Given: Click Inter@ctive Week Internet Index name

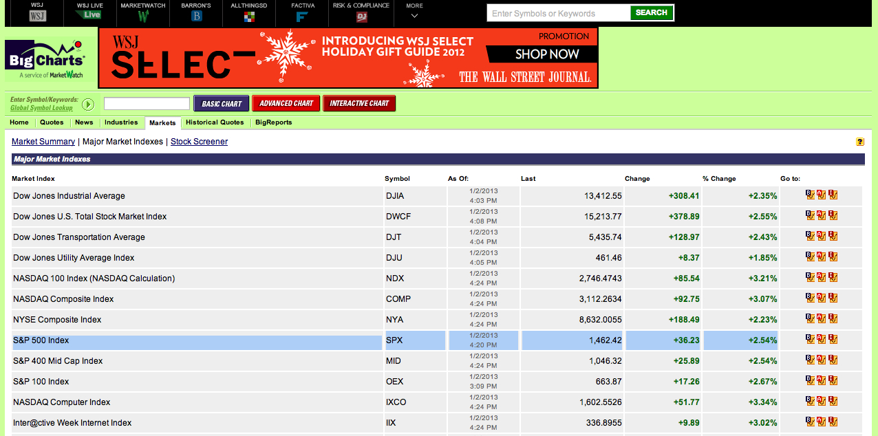Looking at the screenshot, I should point(72,423).
